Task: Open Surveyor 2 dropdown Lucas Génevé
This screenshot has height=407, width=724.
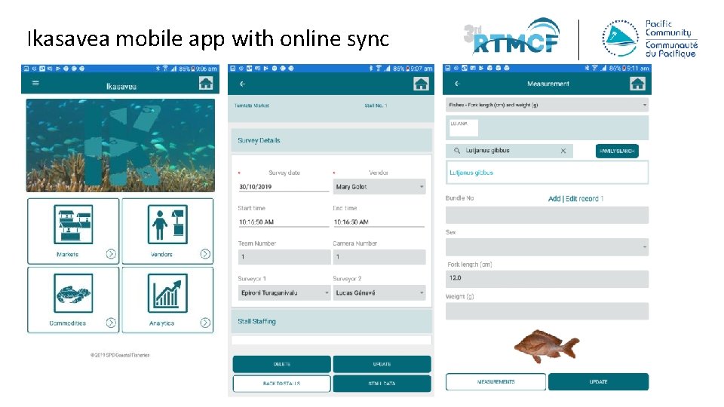Action: tap(379, 292)
